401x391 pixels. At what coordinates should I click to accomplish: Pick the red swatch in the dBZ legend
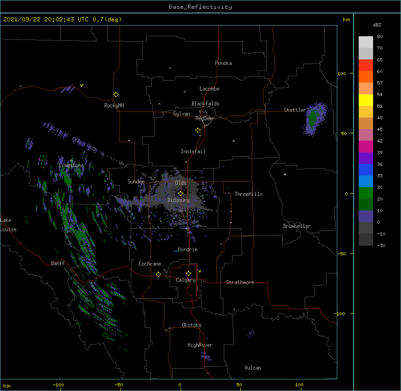pyautogui.click(x=366, y=65)
